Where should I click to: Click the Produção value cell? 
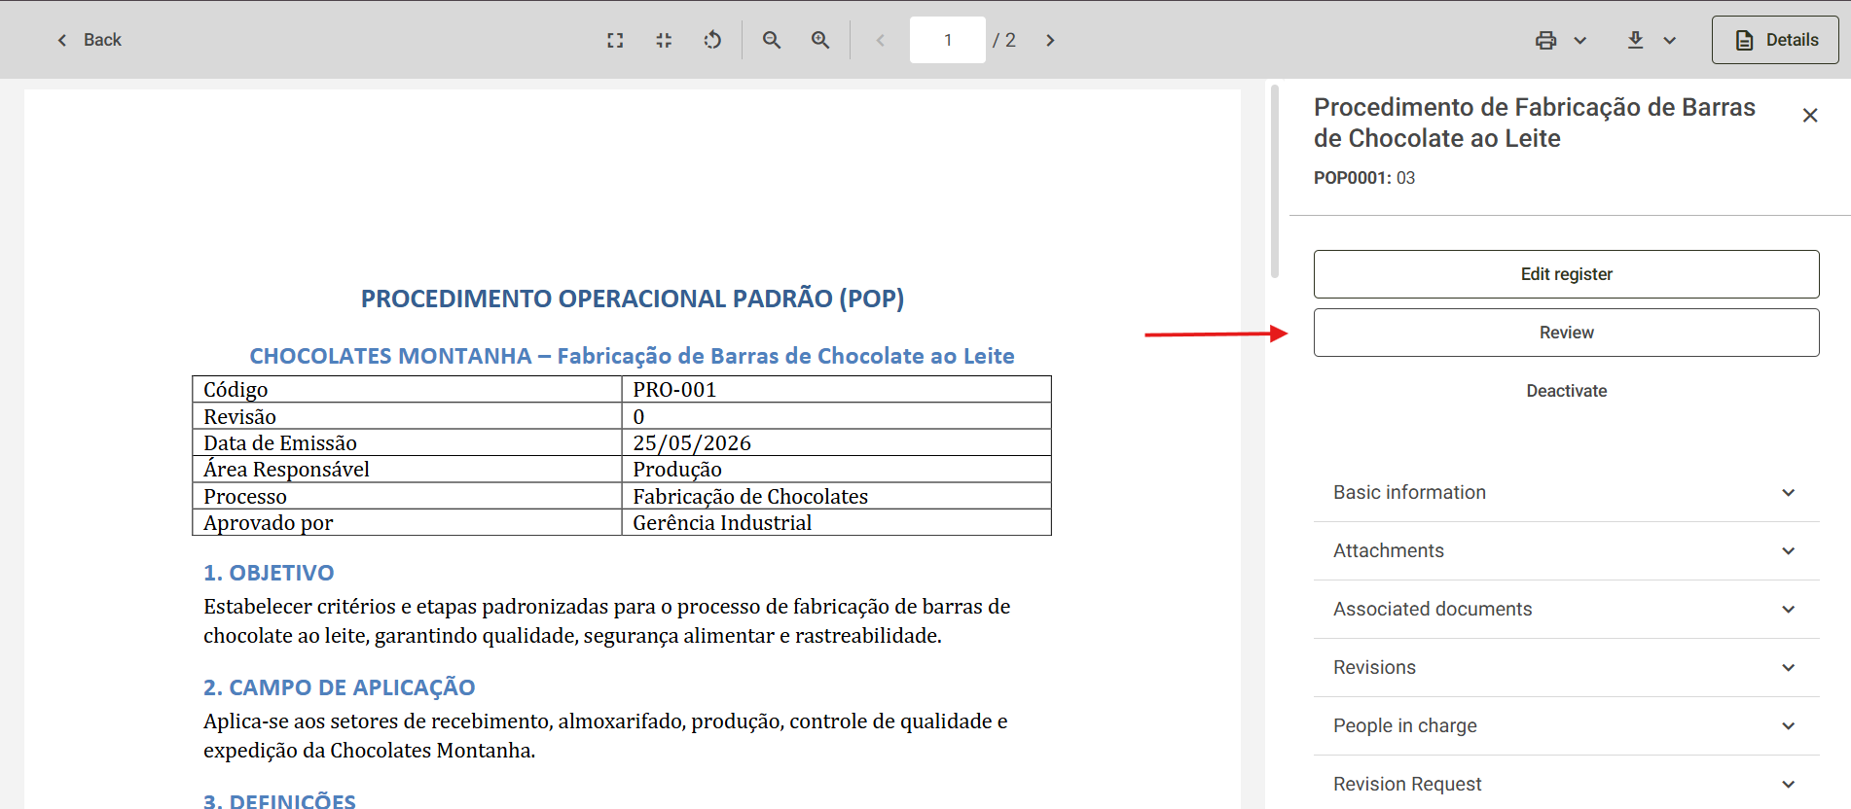click(x=836, y=470)
